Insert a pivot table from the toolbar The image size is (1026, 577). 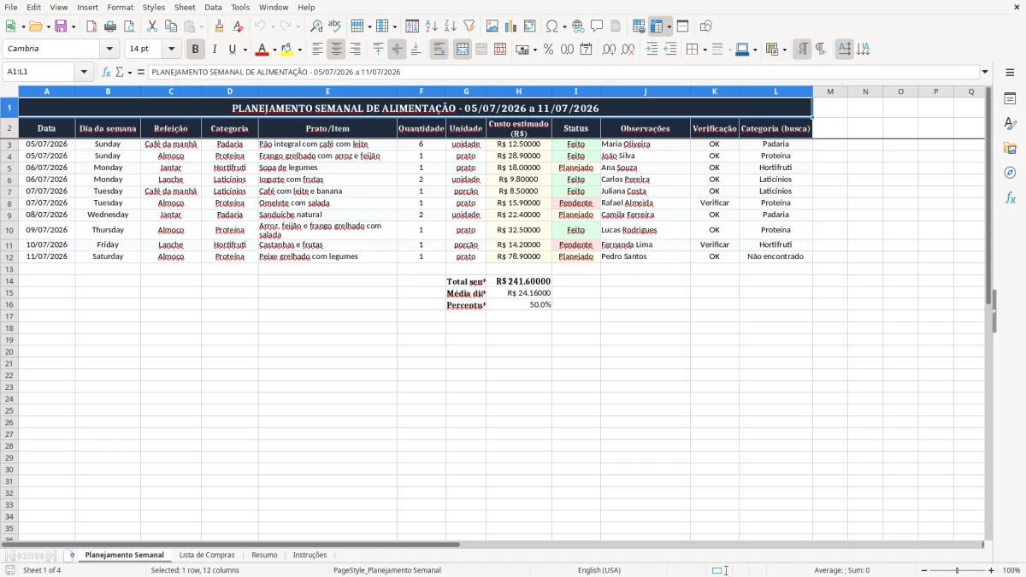pyautogui.click(x=529, y=26)
